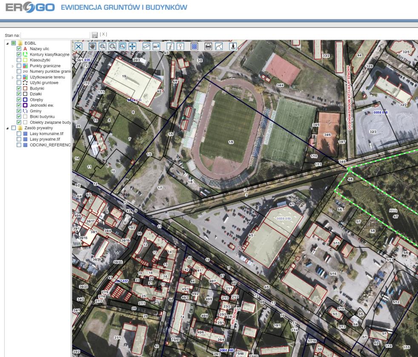
Task: Click the magnifier search tool in toolbar
Action: pos(180,47)
